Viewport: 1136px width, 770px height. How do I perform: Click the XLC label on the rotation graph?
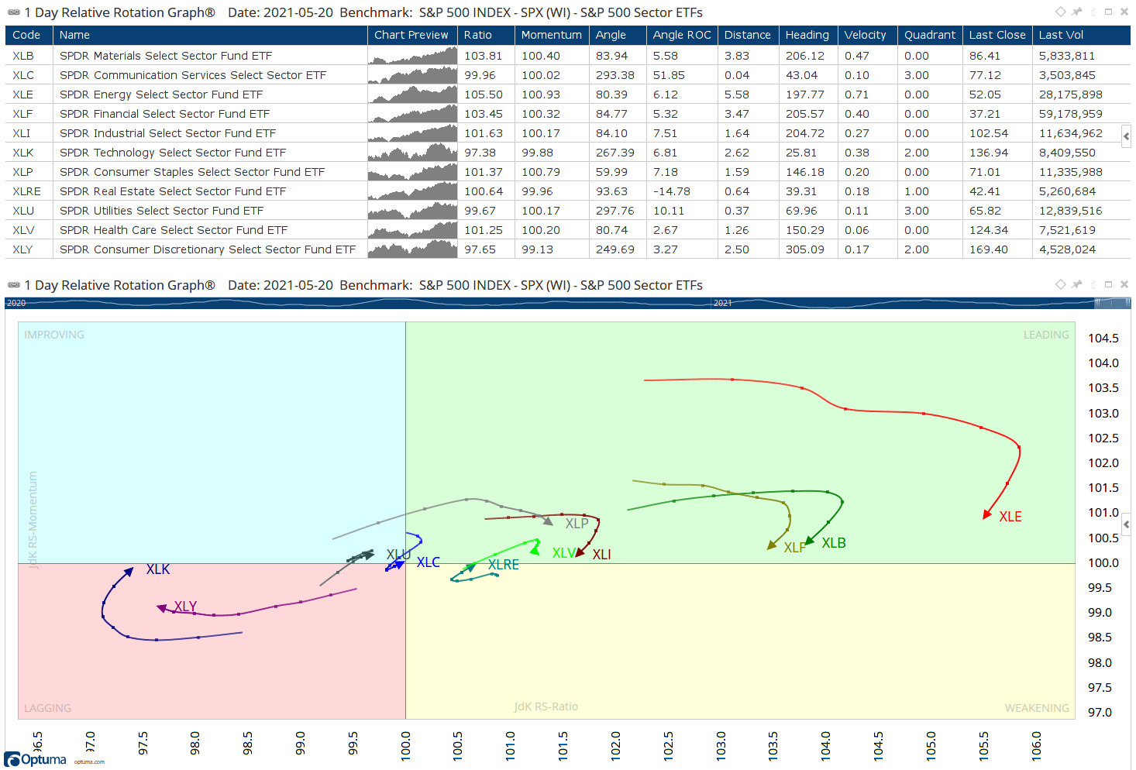point(429,562)
